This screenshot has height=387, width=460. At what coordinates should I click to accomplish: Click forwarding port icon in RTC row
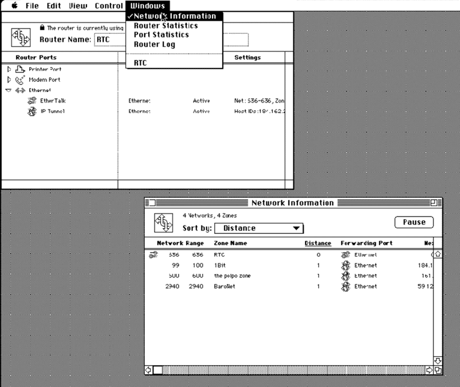(x=346, y=255)
